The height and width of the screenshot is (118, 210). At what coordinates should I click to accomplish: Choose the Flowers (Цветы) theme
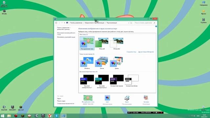pyautogui.click(x=117, y=63)
